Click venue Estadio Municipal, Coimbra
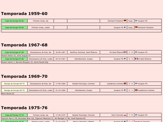163x122 pixels. coord(84,84)
